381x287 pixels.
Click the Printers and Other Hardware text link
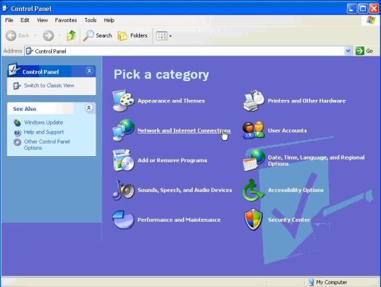[307, 101]
